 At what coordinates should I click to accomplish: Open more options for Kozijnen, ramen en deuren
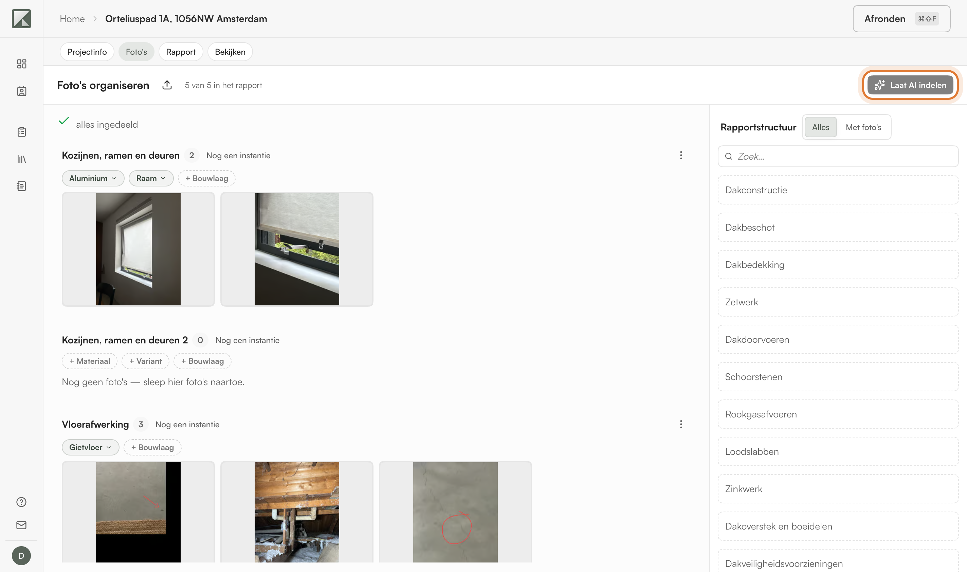tap(681, 155)
